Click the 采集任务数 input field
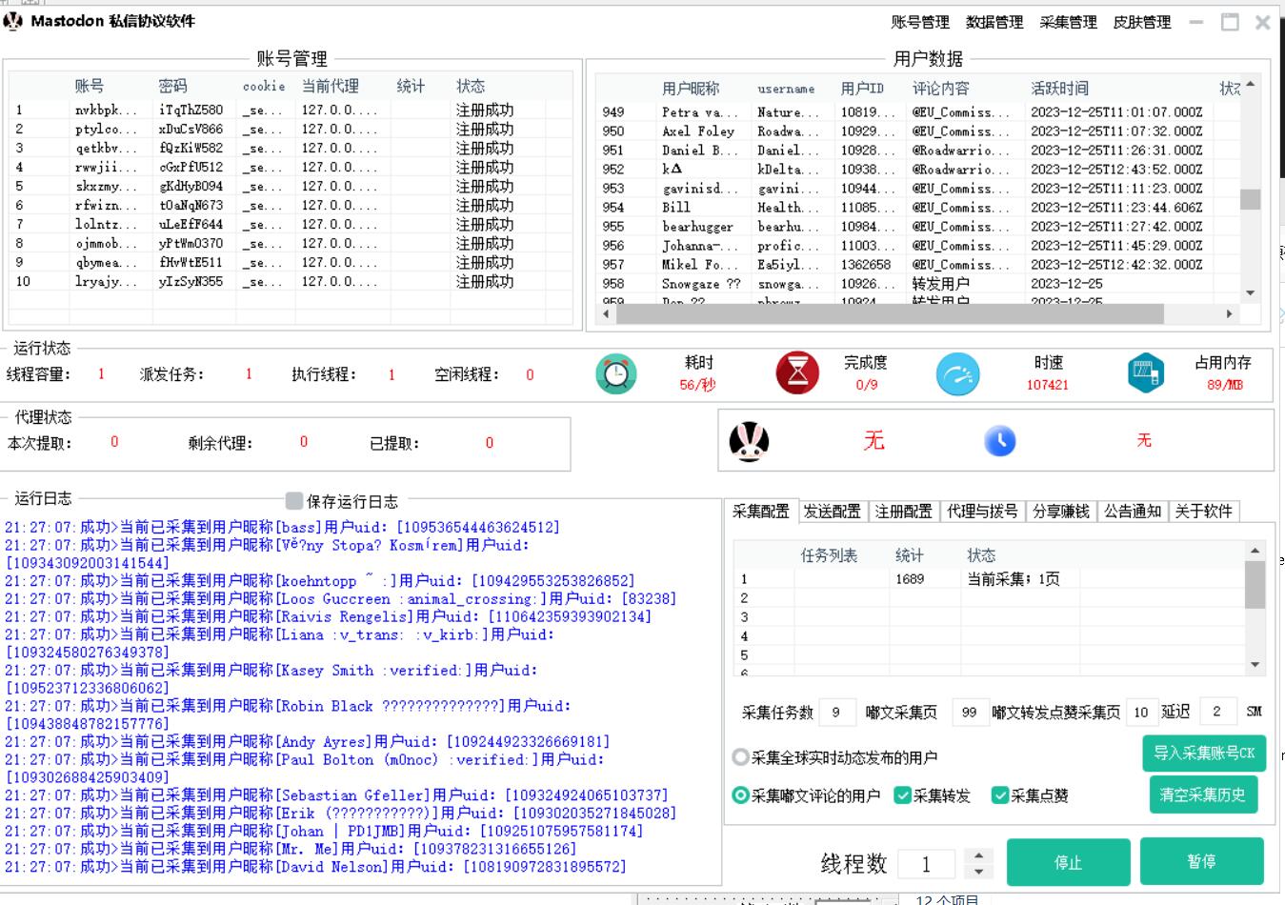This screenshot has height=905, width=1285. [836, 712]
